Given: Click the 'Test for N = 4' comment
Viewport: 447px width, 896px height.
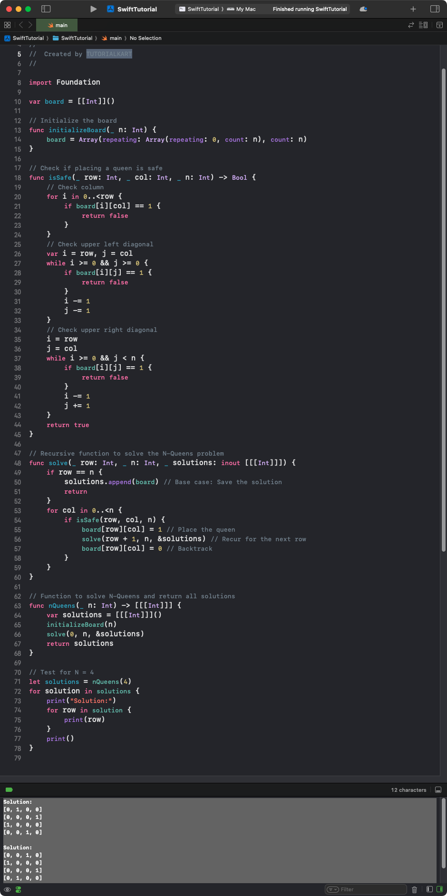Looking at the screenshot, I should (x=61, y=672).
